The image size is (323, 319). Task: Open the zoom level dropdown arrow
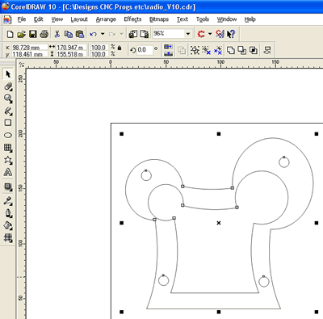[188, 34]
